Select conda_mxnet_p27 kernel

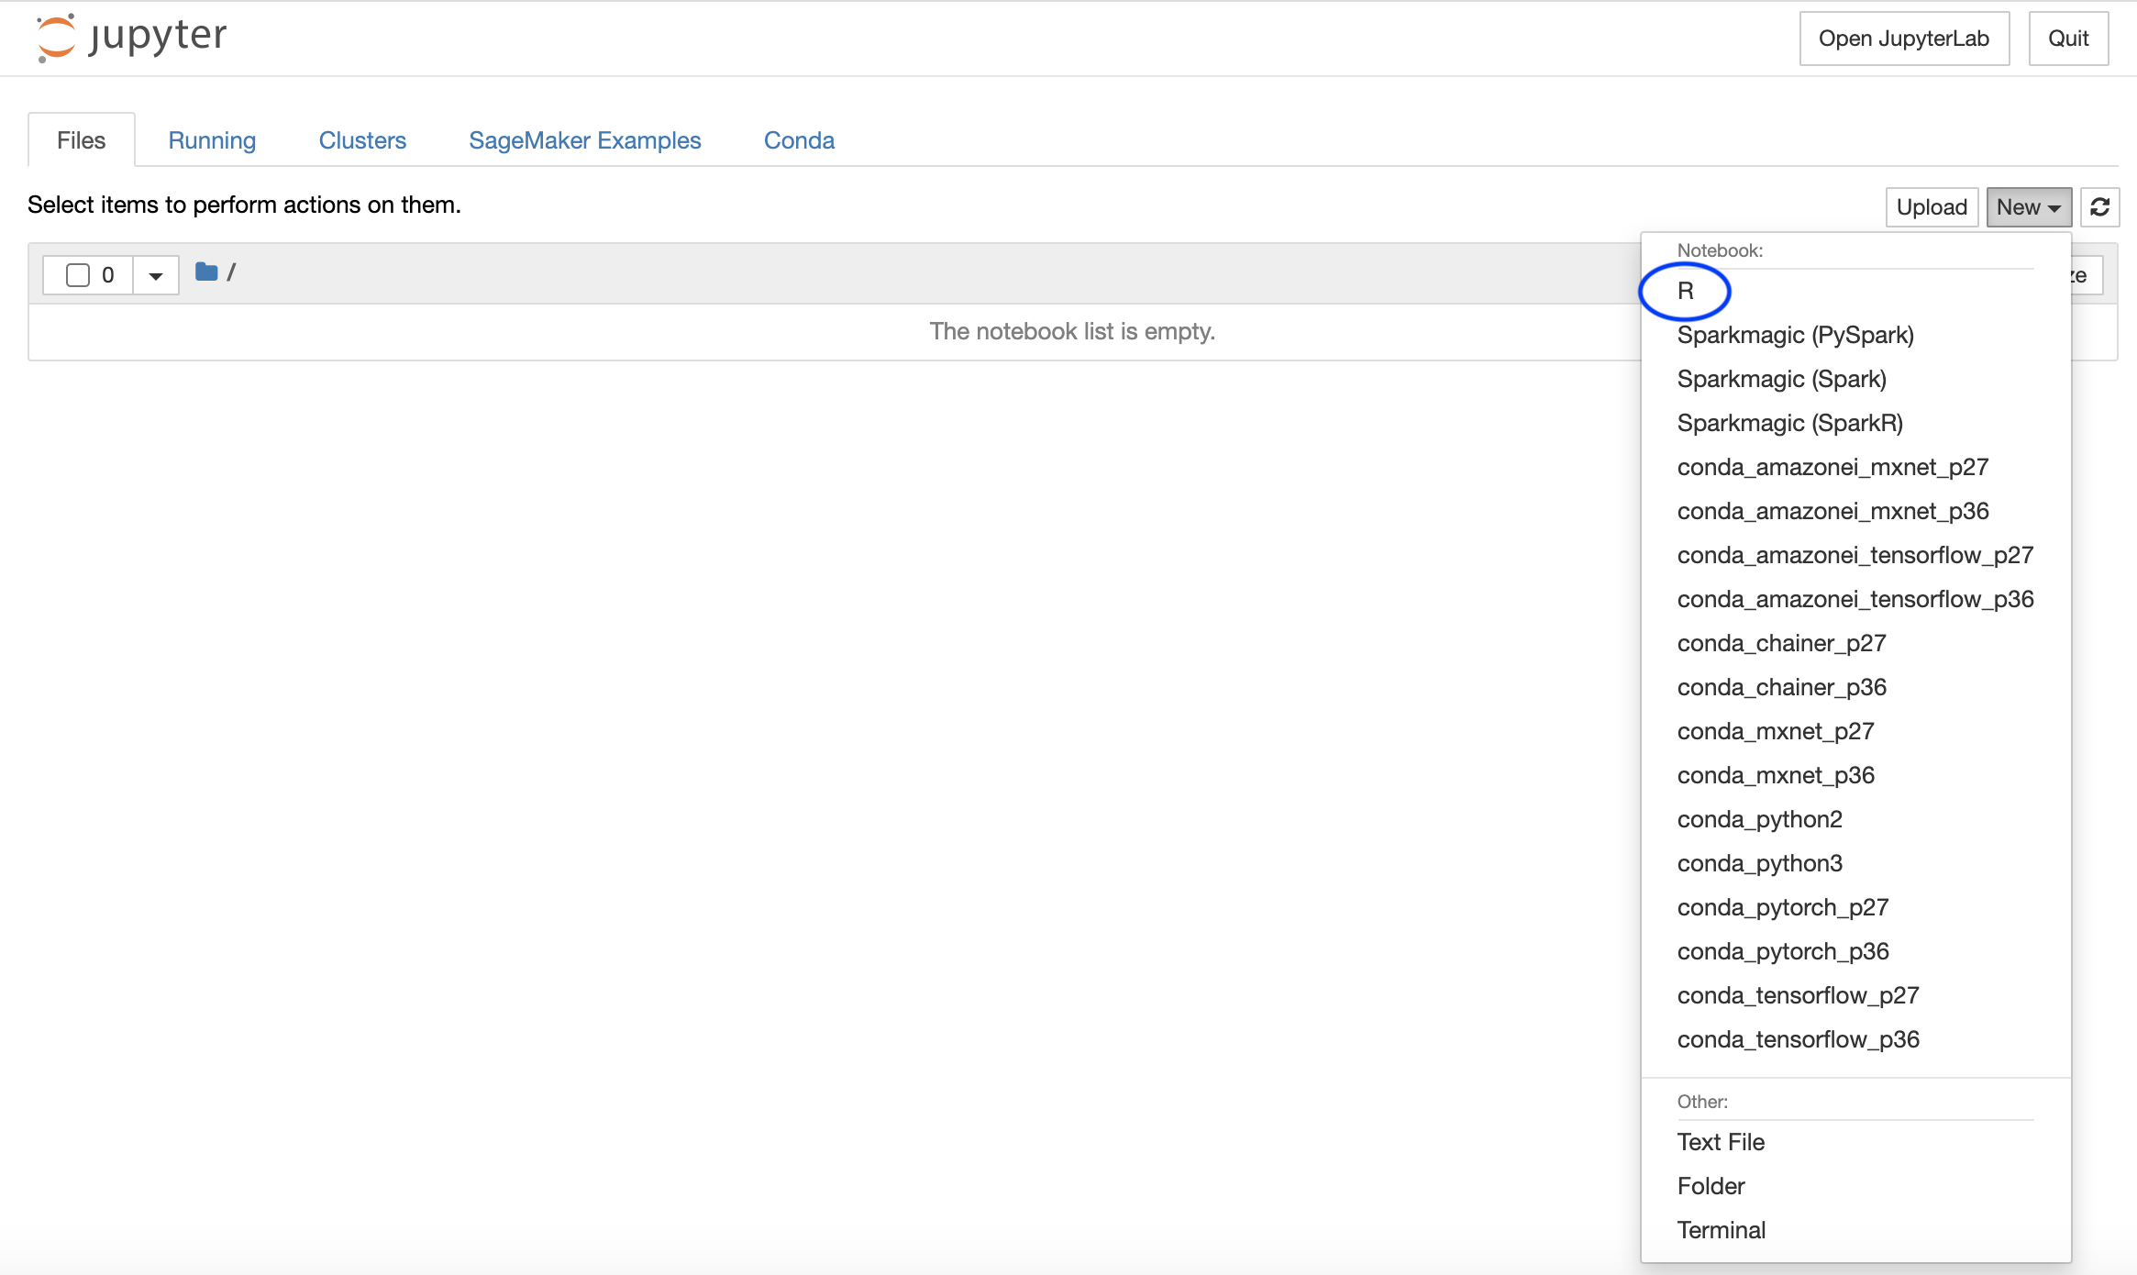tap(1855, 731)
